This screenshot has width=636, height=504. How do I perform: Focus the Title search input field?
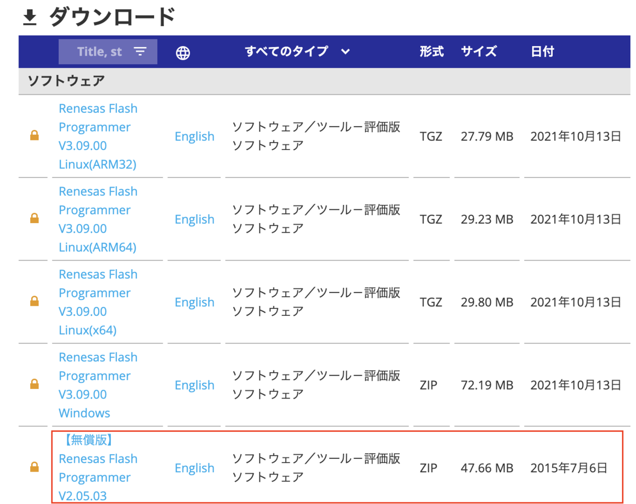108,51
